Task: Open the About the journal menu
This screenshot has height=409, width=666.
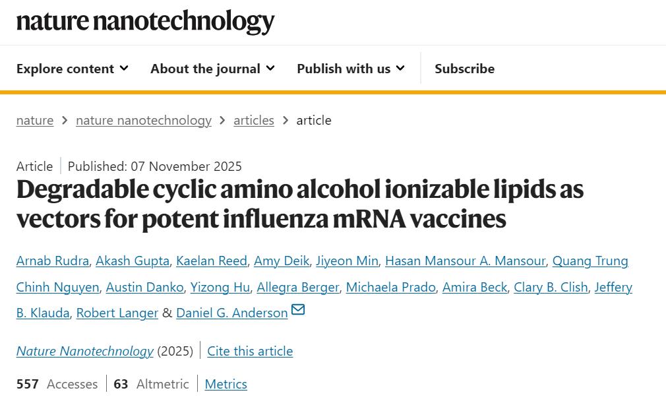Action: (212, 69)
